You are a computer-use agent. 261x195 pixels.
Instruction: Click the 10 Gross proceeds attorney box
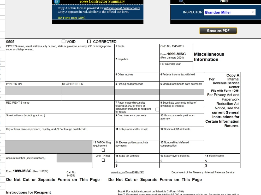[x=182, y=120]
